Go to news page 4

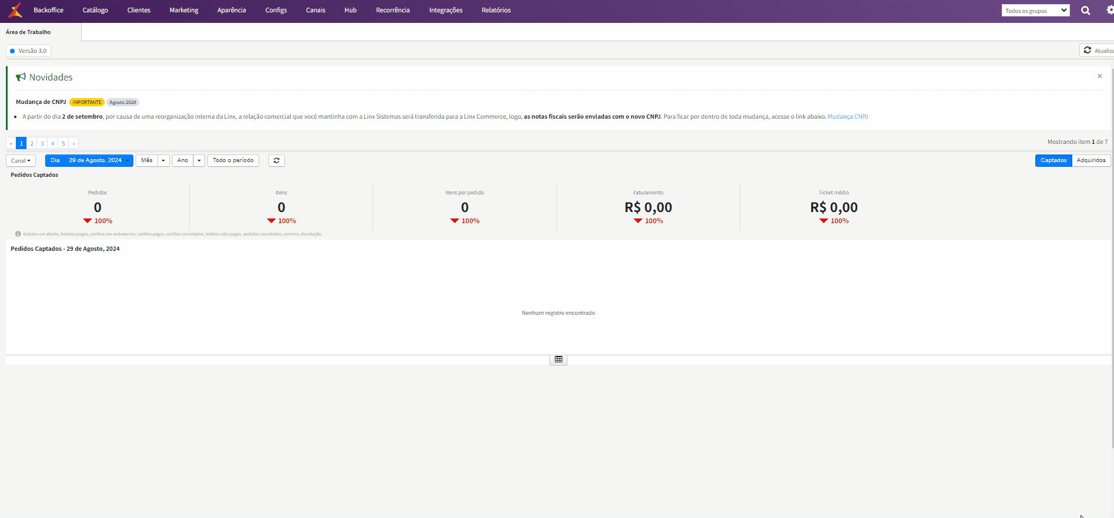click(53, 143)
